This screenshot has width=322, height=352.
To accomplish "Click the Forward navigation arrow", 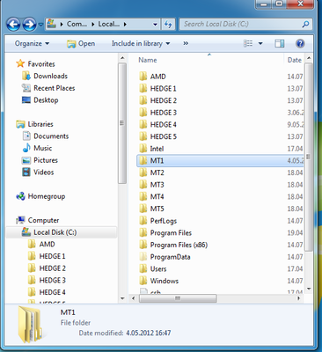I will pos(30,25).
